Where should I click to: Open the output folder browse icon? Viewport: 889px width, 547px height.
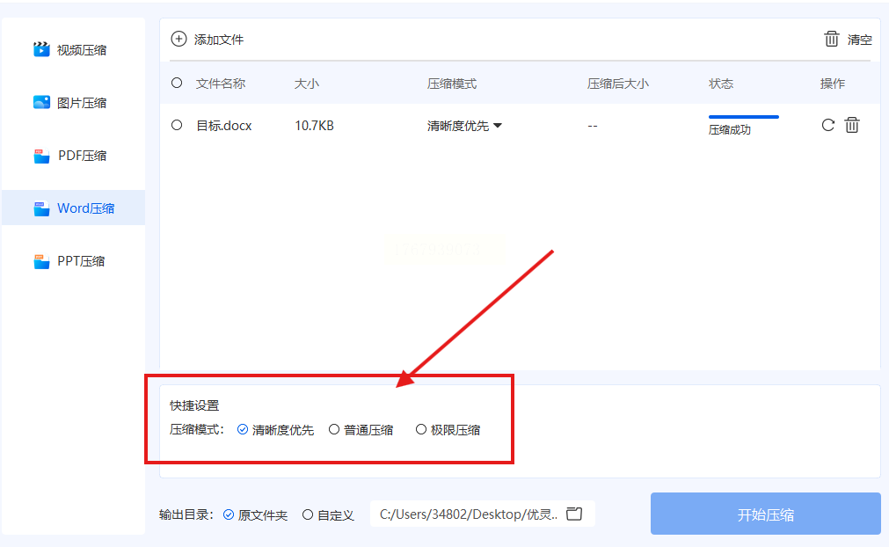pos(574,514)
